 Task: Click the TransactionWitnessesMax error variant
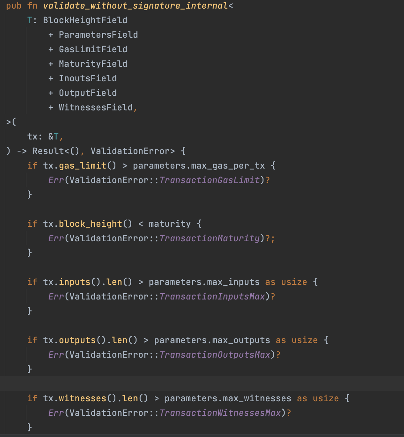pyautogui.click(x=220, y=413)
